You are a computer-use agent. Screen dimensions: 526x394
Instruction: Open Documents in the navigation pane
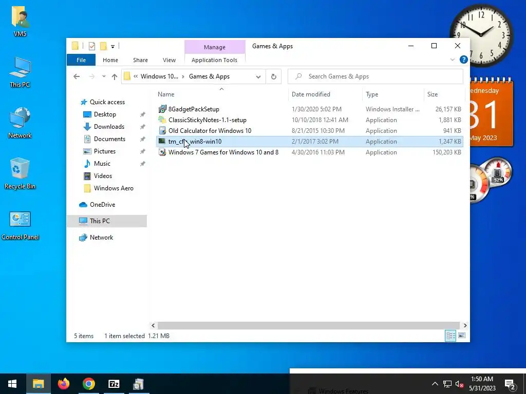point(109,139)
